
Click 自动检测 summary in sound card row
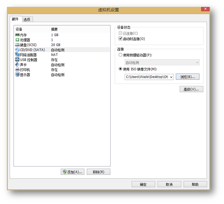(x=58, y=65)
